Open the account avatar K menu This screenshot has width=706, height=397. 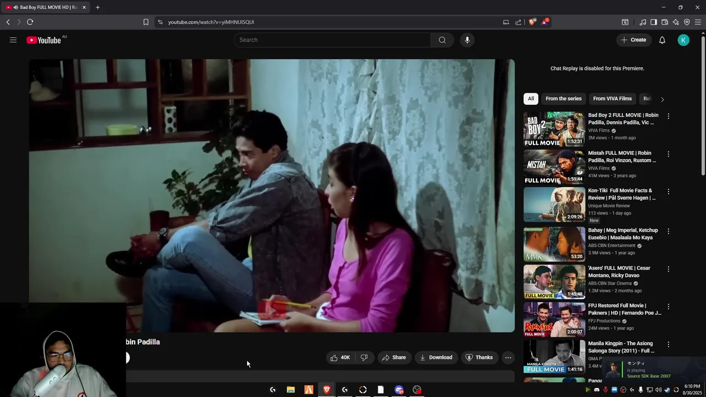[683, 40]
